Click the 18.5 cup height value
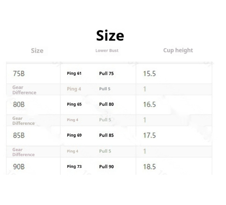 click(x=150, y=167)
